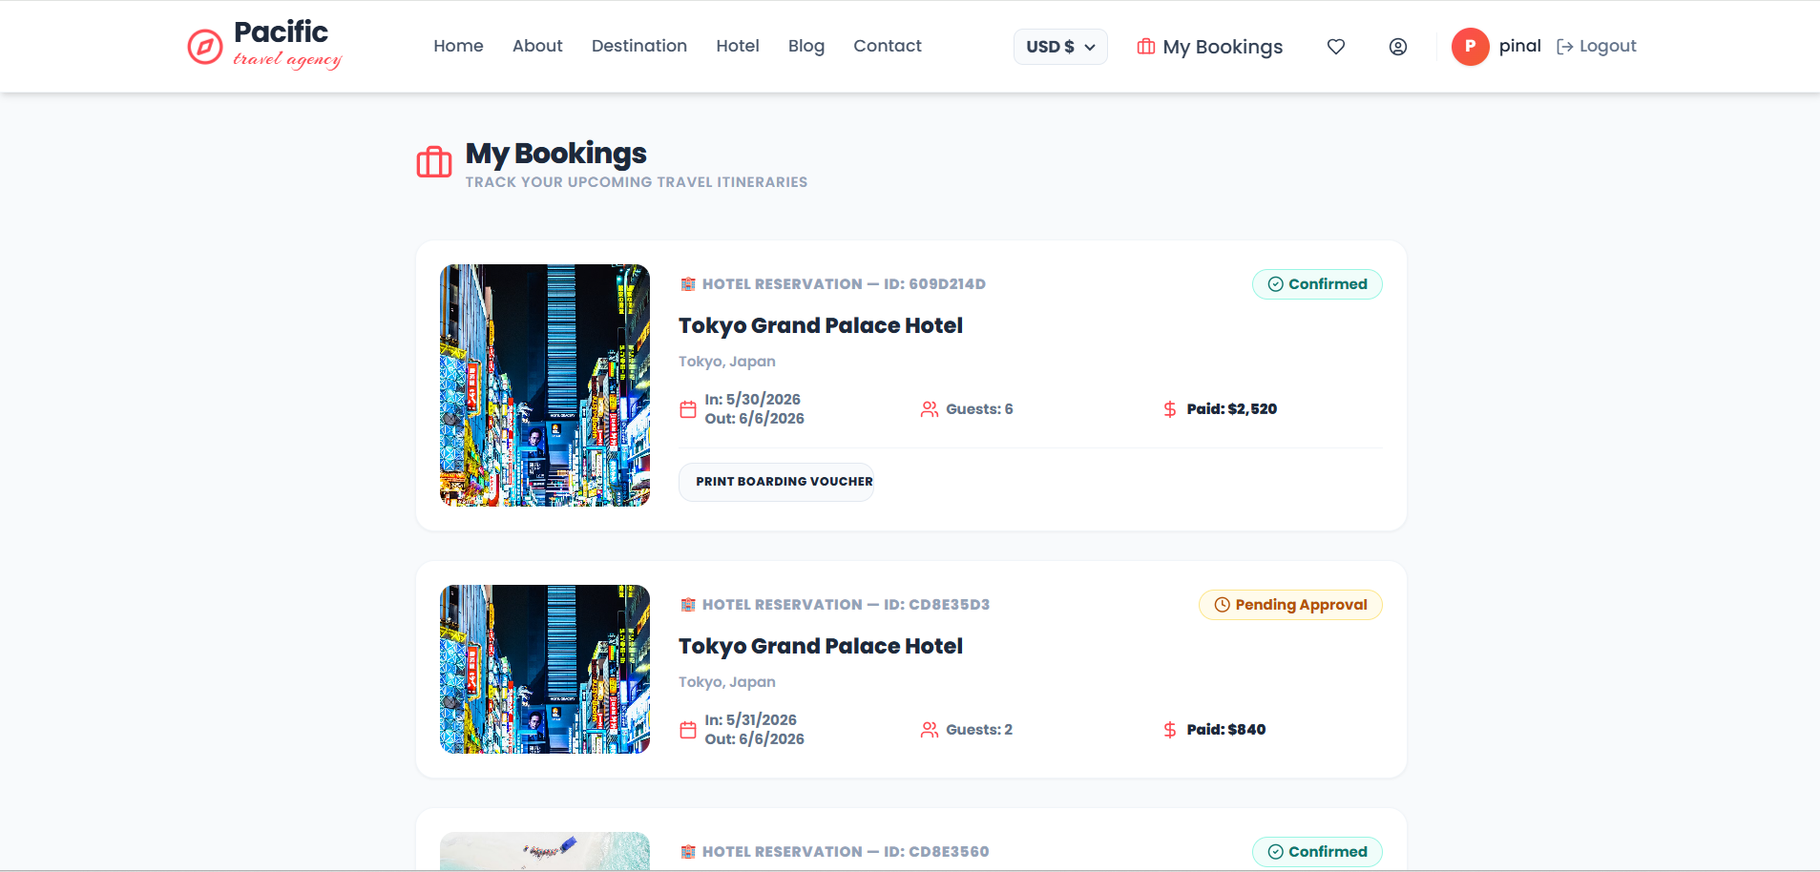Click 'TRACK YOUR UPCOMING TRAVEL ITINERARIES' subtitle

[x=637, y=182]
